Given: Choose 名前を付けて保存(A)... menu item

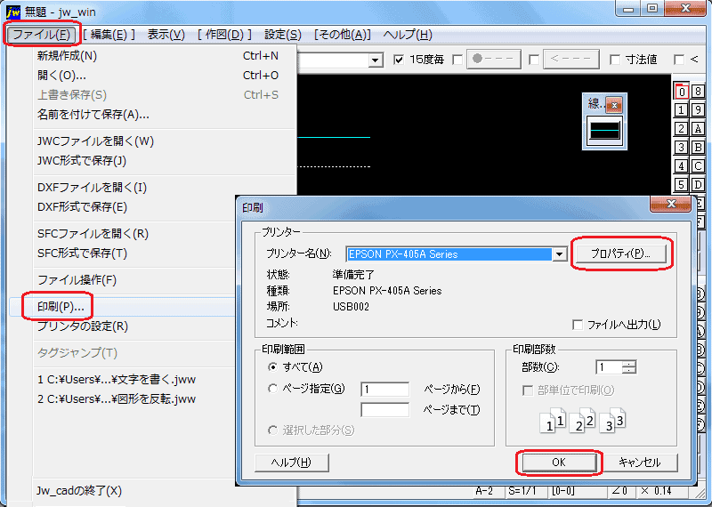Looking at the screenshot, I should point(158,115).
